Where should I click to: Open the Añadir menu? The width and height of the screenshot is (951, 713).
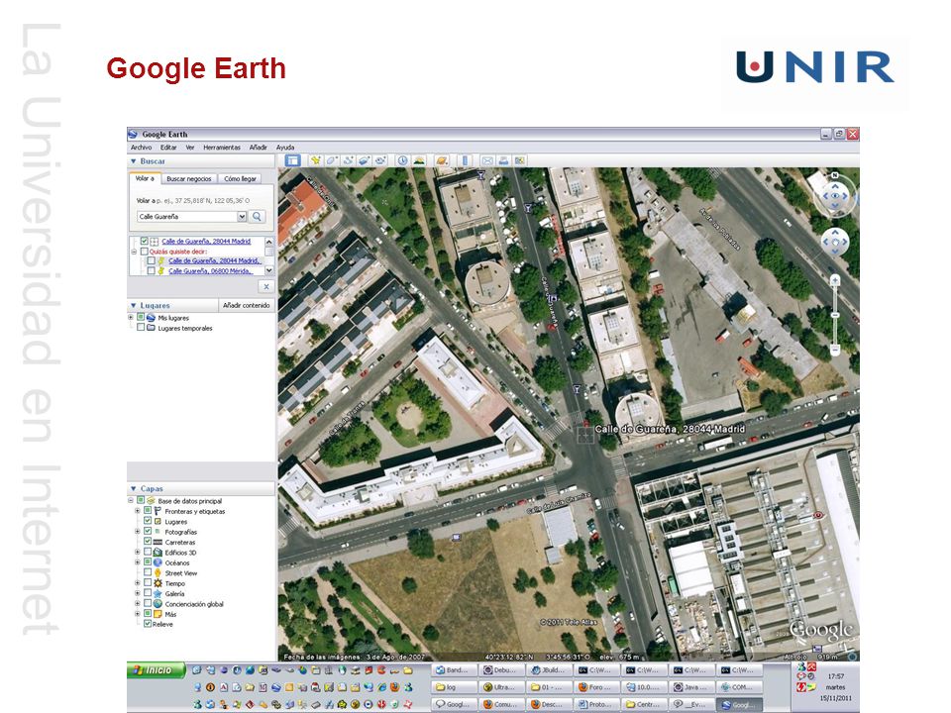(259, 148)
